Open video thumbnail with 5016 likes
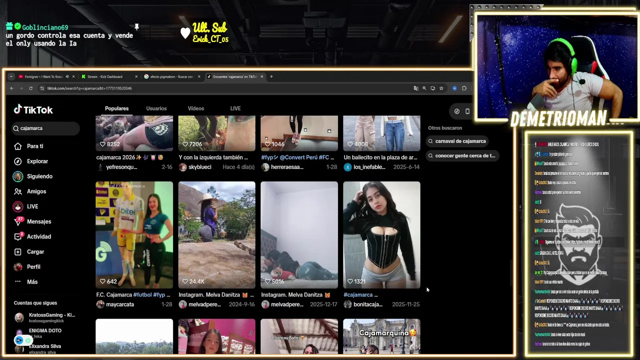This screenshot has width=640, height=360. coord(299,234)
